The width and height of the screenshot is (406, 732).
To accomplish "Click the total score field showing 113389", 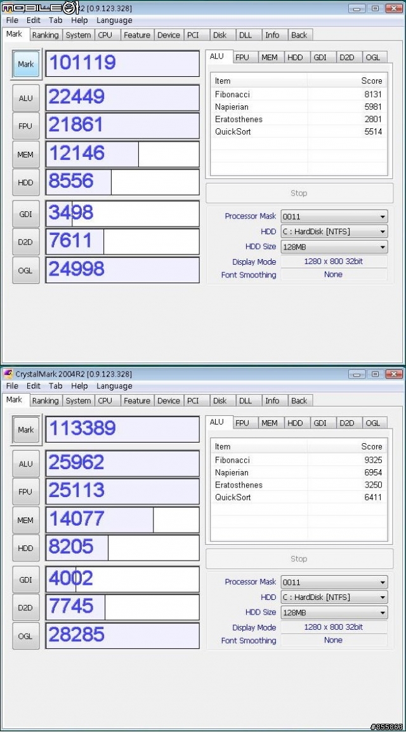I will pyautogui.click(x=122, y=429).
